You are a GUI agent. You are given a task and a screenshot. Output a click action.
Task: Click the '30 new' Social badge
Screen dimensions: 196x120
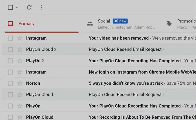click(x=120, y=21)
